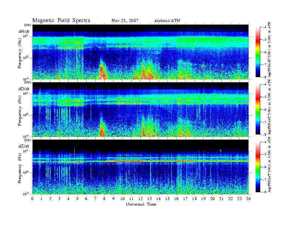Select the "dD/dt" panel label
This screenshot has height=228, width=296.
pos(24,89)
